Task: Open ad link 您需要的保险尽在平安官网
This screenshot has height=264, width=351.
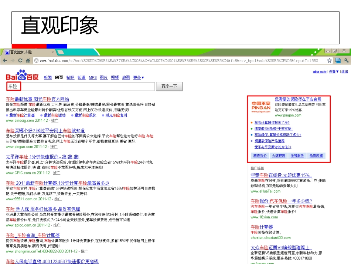Action: 298,99
